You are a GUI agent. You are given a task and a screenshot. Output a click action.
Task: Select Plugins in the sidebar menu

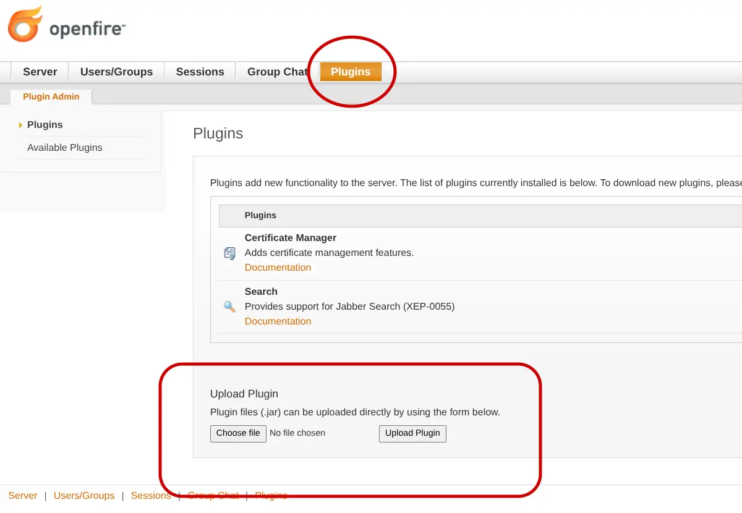[45, 125]
